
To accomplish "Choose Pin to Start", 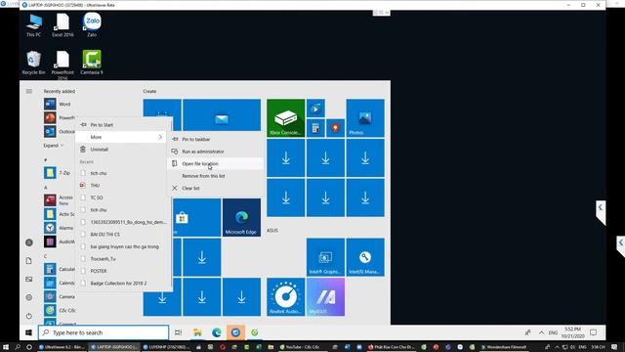I will pyautogui.click(x=120, y=125).
